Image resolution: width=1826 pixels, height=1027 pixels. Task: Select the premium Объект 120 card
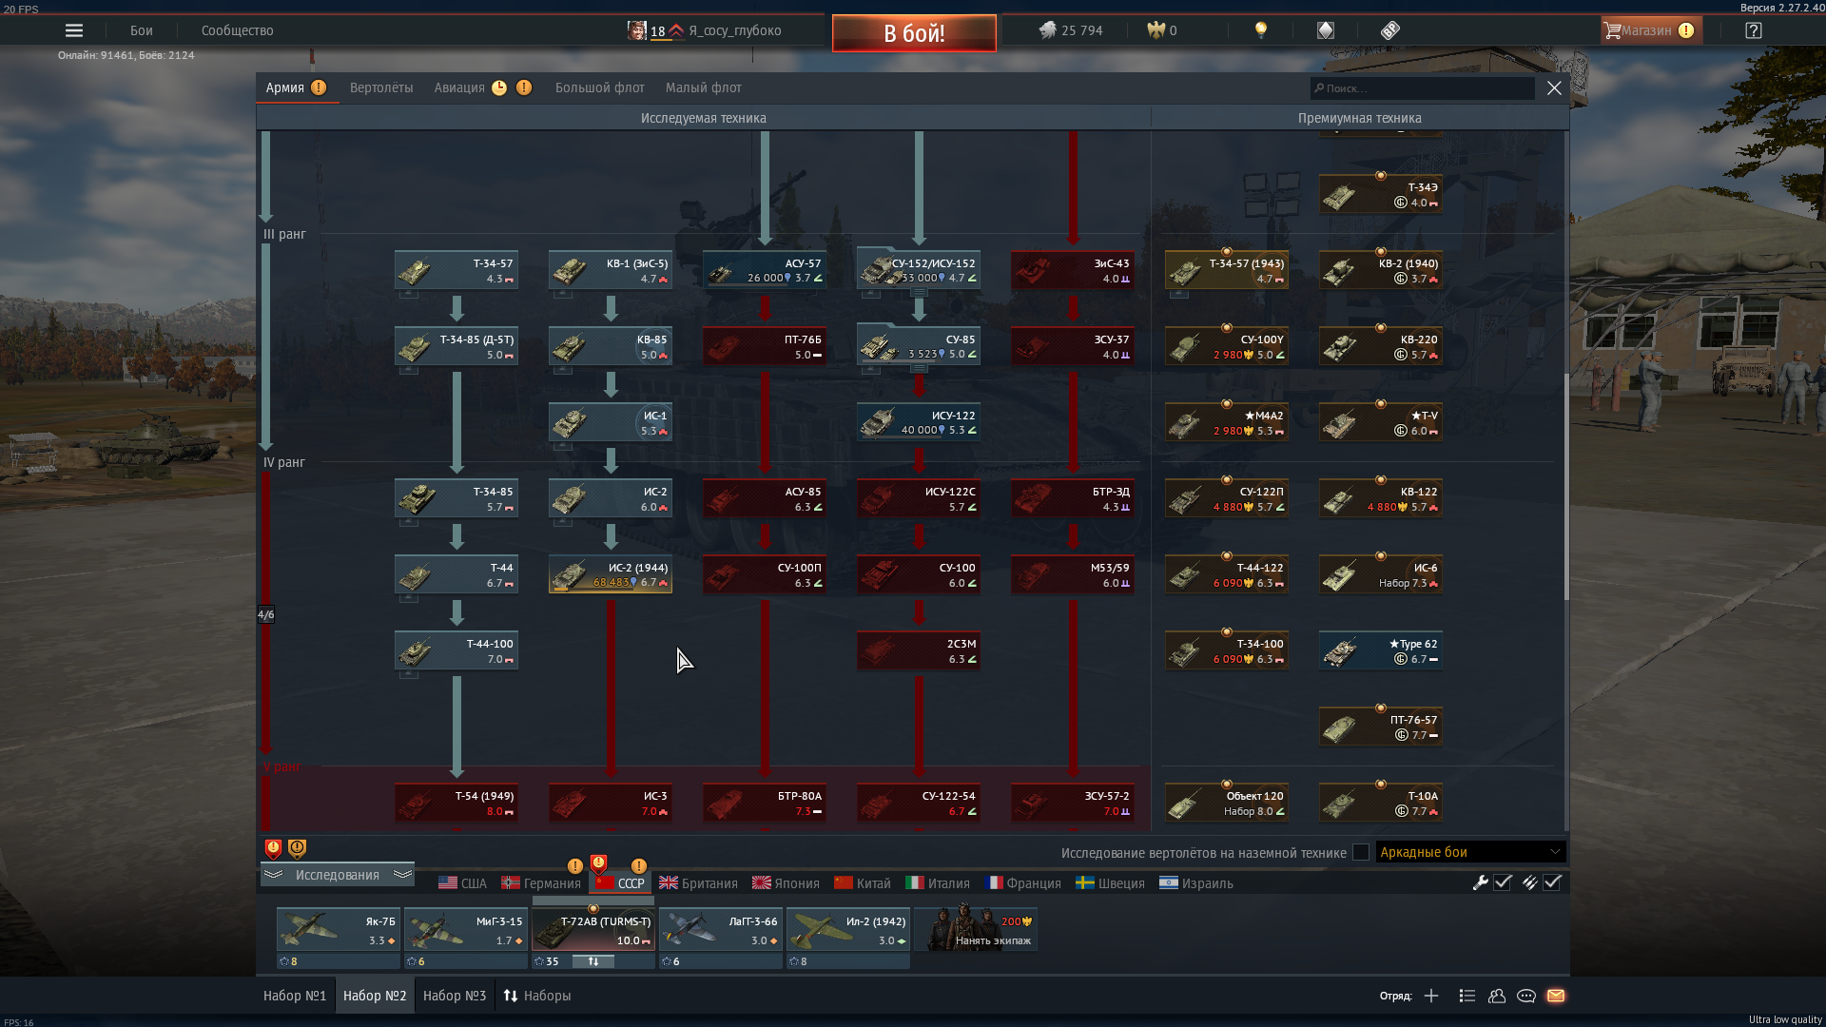coord(1227,803)
